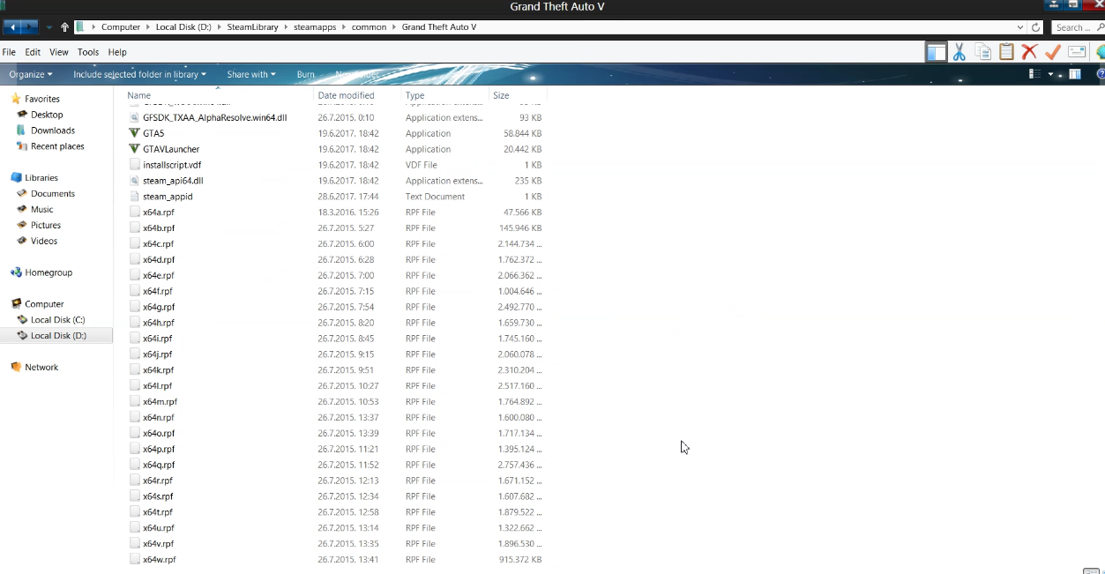Viewport: 1105px width, 574px height.
Task: Open Music library in sidebar
Action: [x=42, y=209]
